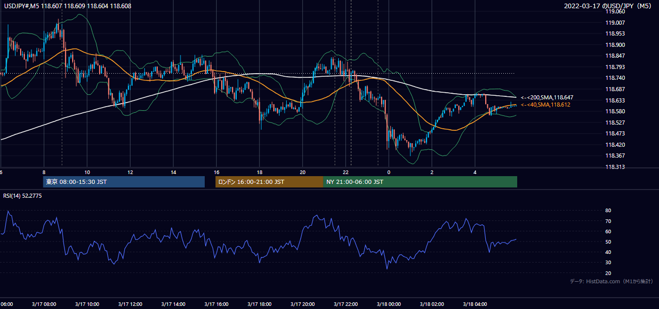The image size is (659, 309).
Task: Click the 3/17 16:00 date axis label
Action: pyautogui.click(x=216, y=304)
